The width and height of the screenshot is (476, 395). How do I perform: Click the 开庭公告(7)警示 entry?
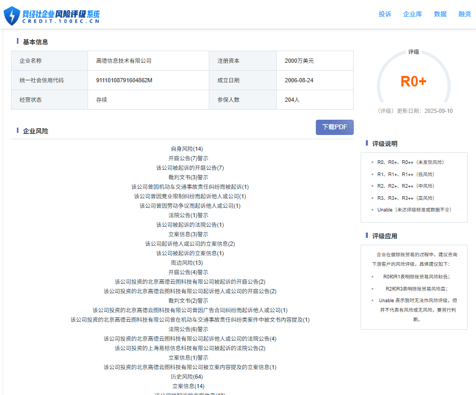[188, 158]
